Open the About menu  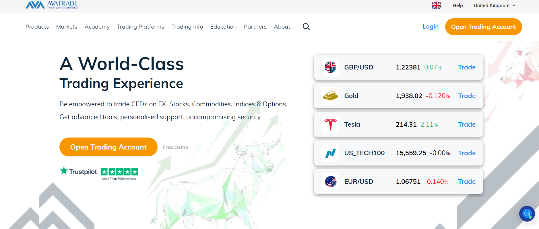[282, 27]
